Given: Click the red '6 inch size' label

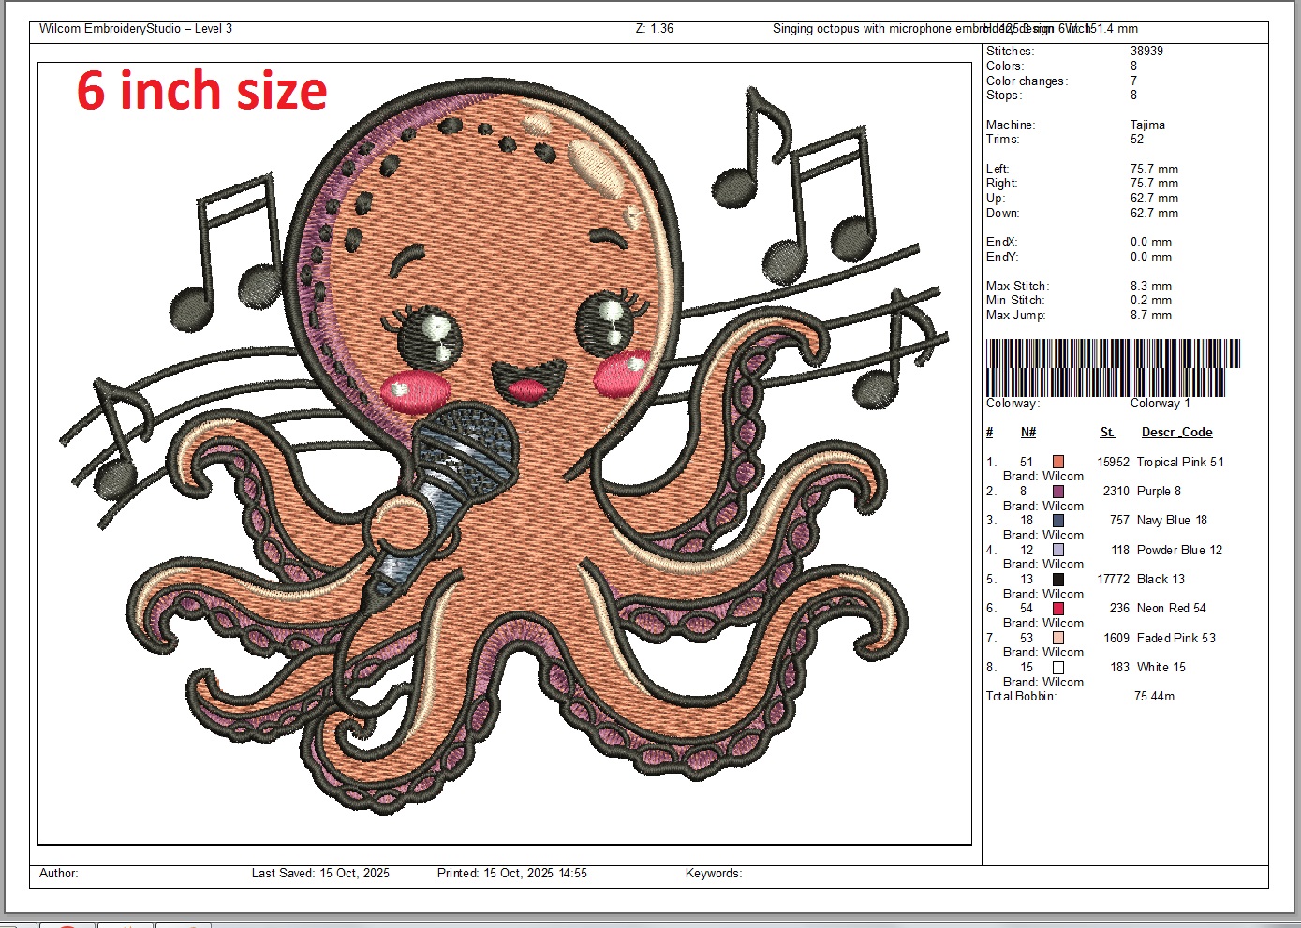Looking at the screenshot, I should tap(201, 91).
